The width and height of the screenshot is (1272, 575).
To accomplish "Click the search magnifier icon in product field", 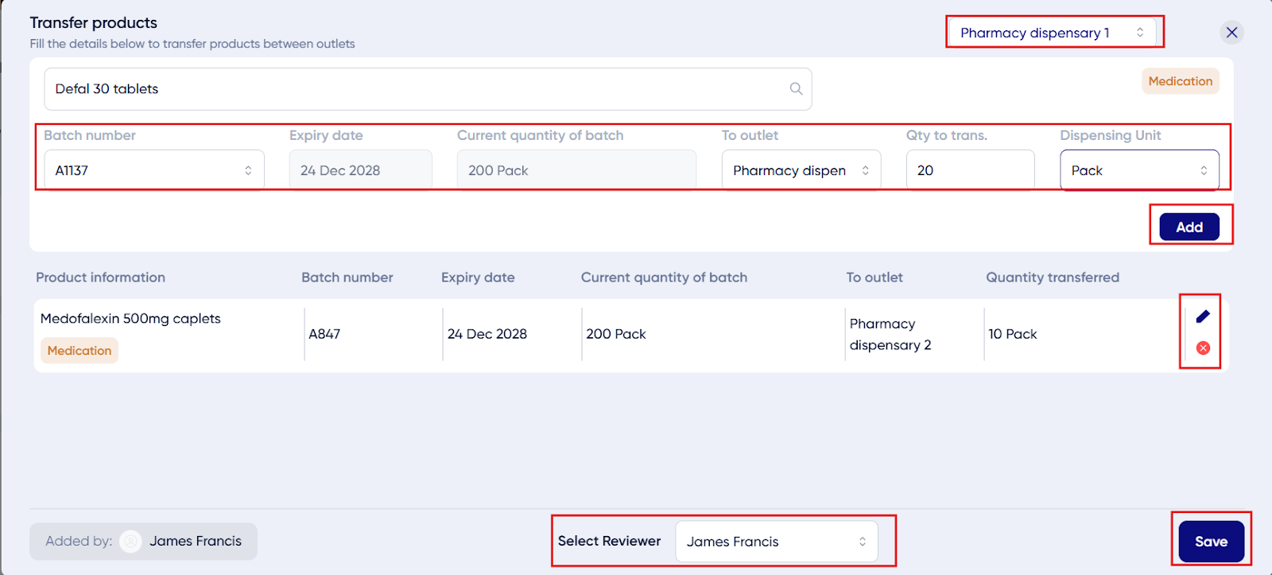I will click(796, 89).
